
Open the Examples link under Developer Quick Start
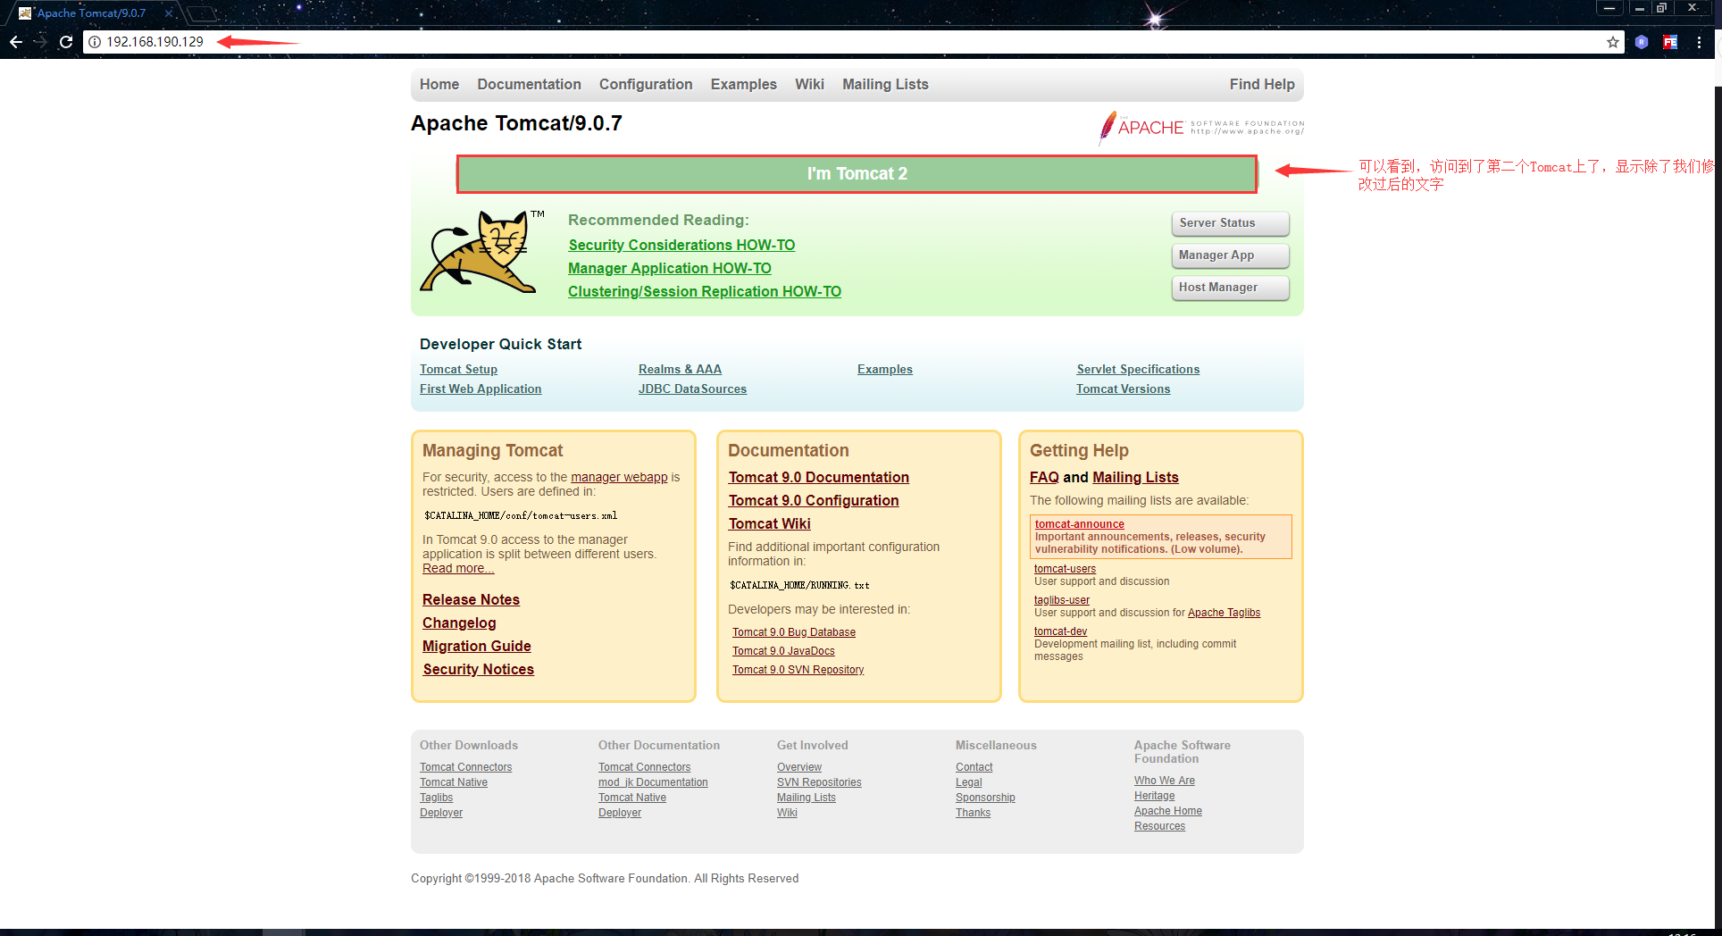(885, 370)
